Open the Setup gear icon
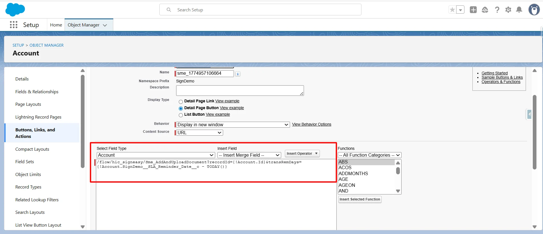 pos(508,10)
